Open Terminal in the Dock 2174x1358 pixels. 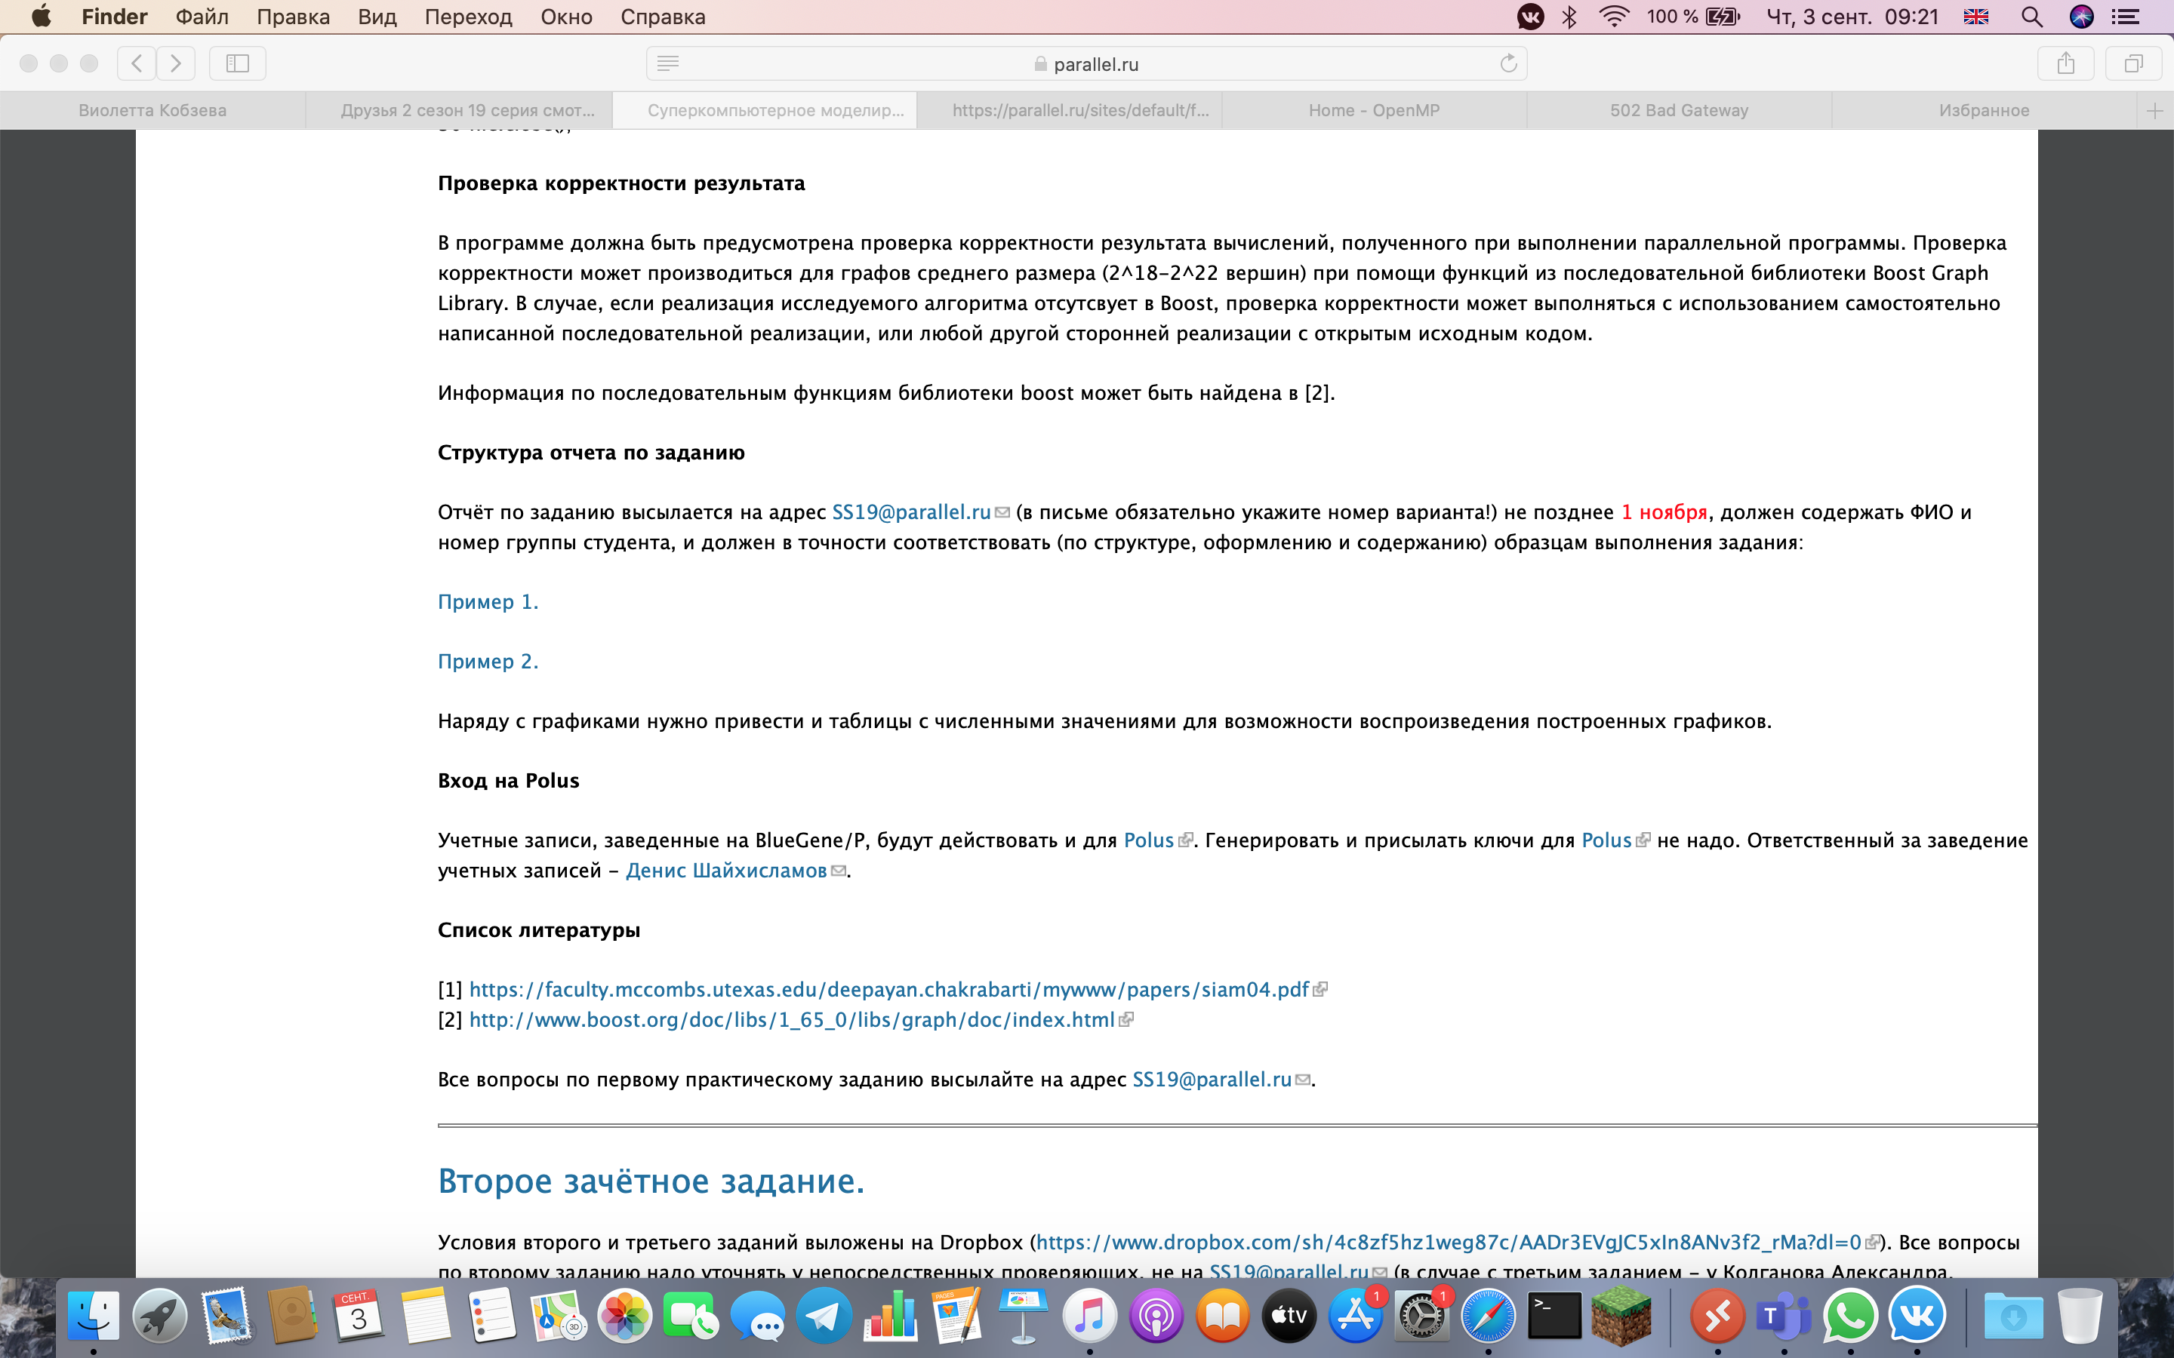click(x=1555, y=1316)
